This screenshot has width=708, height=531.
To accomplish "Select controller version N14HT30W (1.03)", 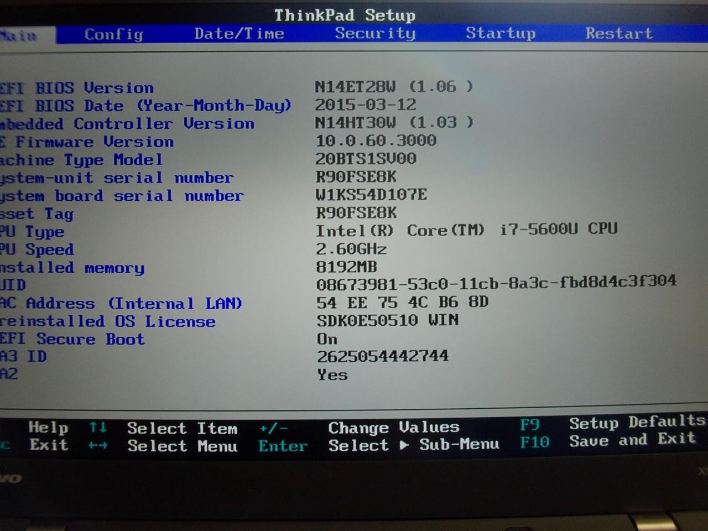I will coord(394,122).
